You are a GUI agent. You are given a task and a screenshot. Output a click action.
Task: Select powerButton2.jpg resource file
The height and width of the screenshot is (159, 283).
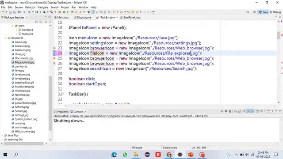pyautogui.click(x=23, y=103)
